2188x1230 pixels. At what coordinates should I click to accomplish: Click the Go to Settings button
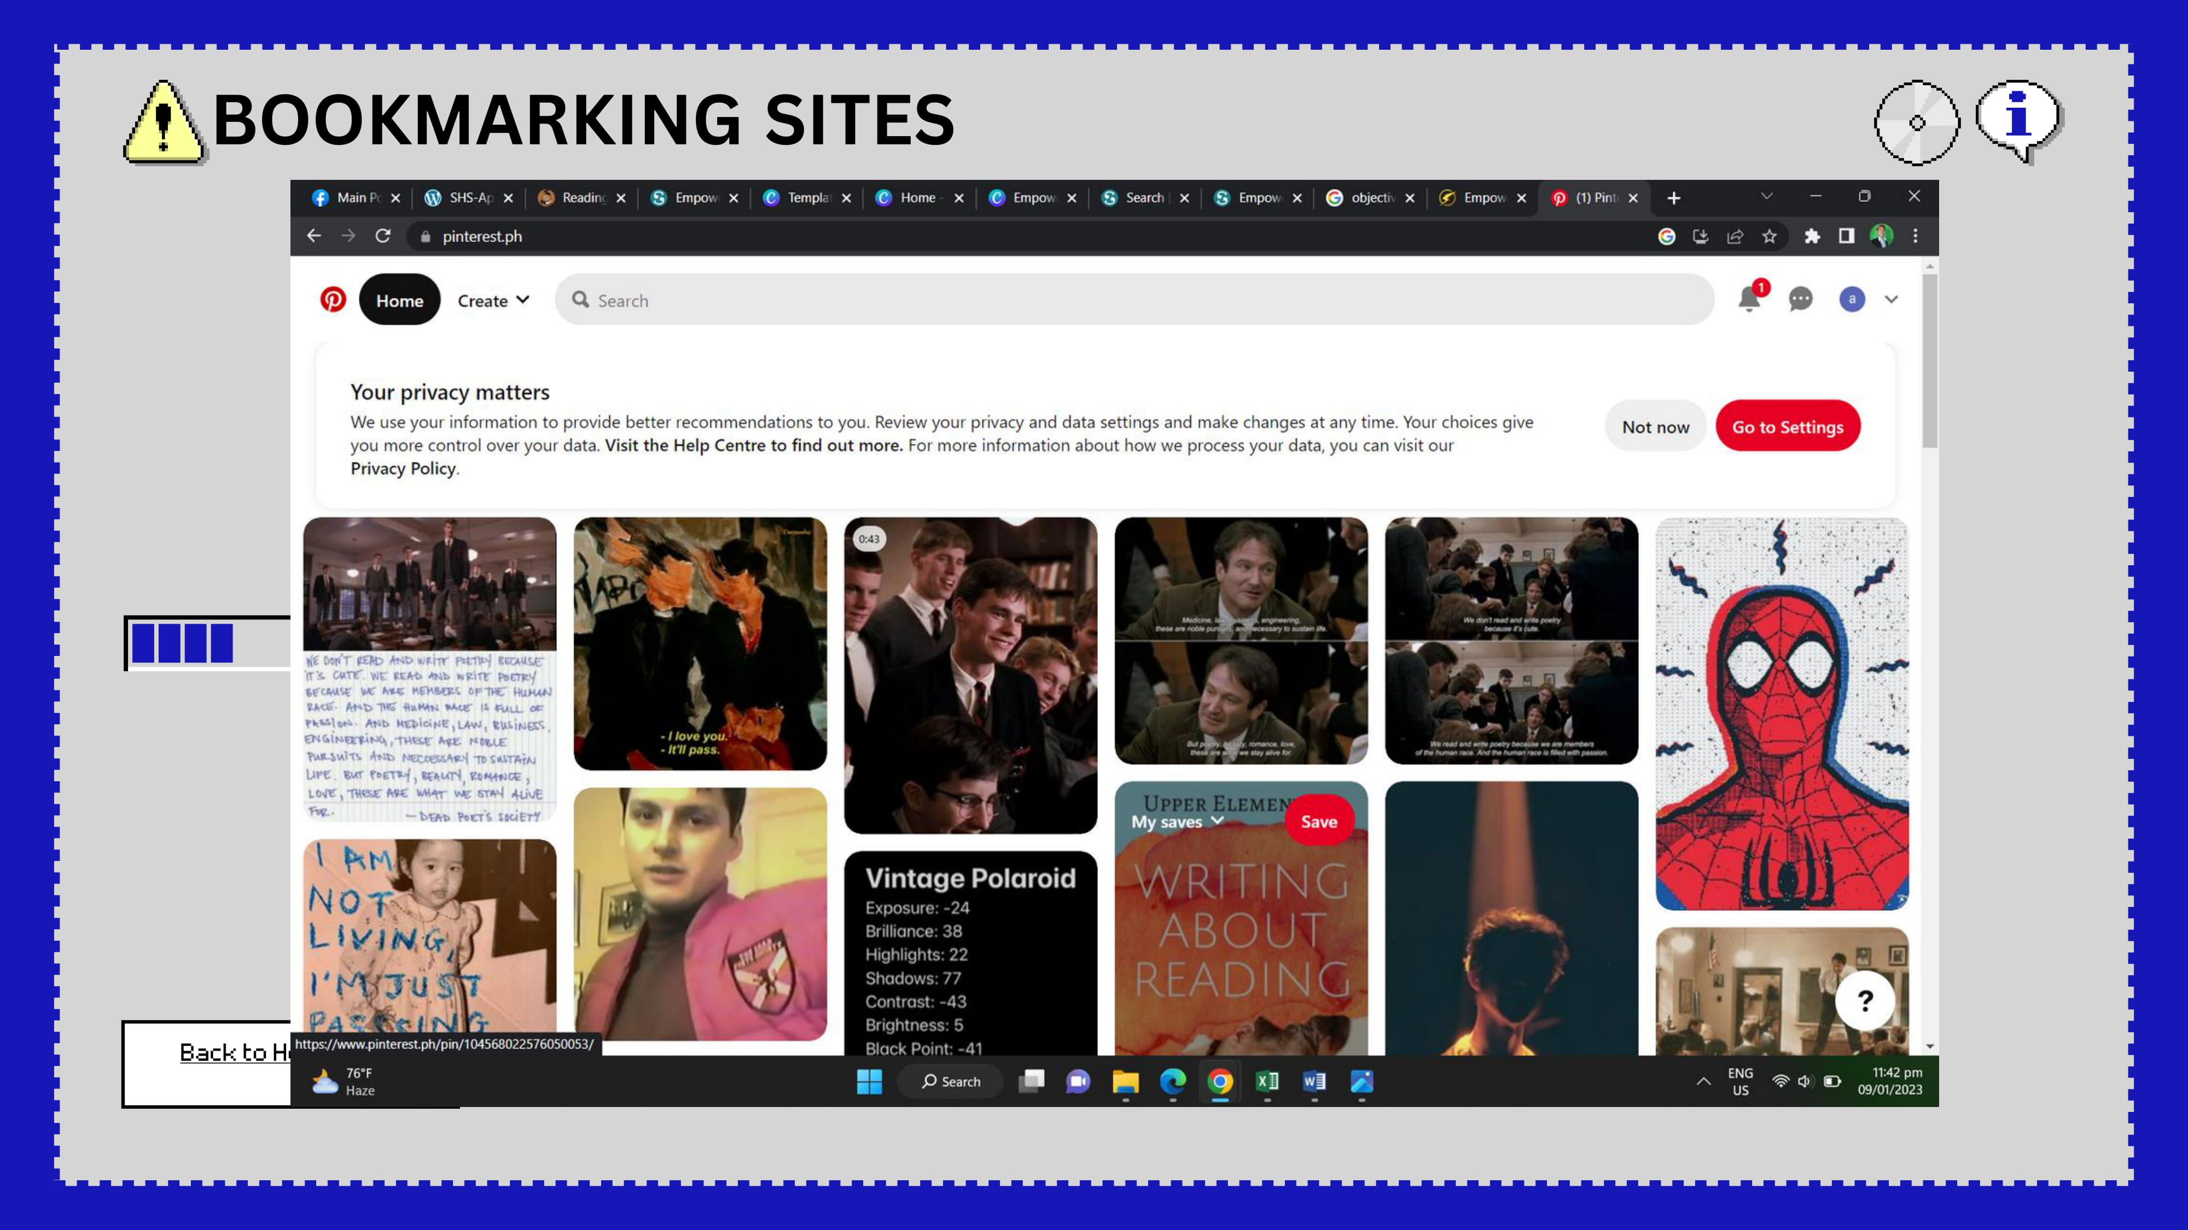coord(1787,427)
